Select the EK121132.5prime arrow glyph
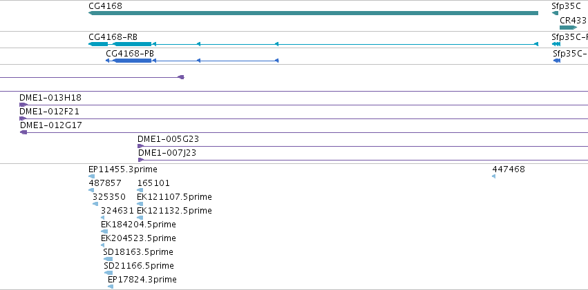Screen dimensions: 588x290 (x=140, y=218)
